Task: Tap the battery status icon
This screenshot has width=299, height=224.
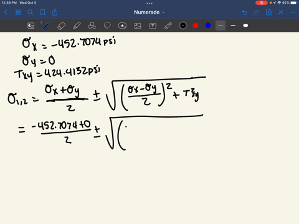Action: pyautogui.click(x=294, y=2)
